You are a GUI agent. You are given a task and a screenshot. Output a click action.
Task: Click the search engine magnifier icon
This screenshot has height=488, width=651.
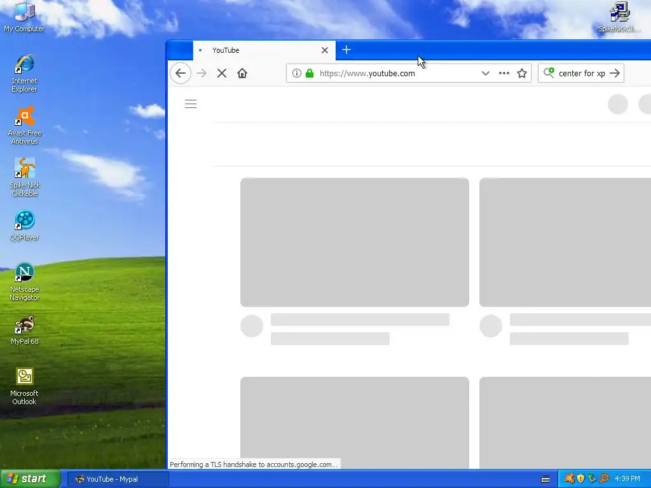coord(549,73)
